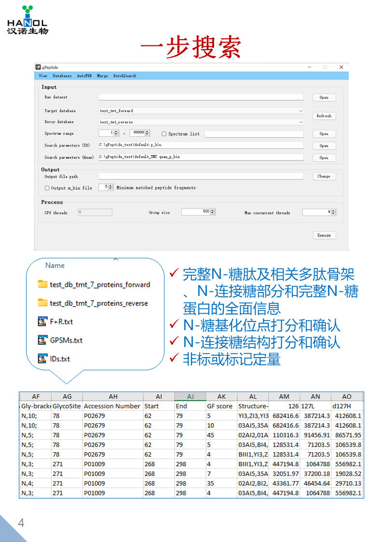The height and width of the screenshot is (542, 383).
Task: Close the gPeptide window
Action: point(341,67)
